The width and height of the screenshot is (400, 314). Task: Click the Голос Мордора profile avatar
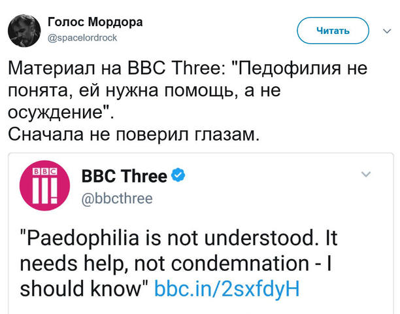(x=25, y=28)
